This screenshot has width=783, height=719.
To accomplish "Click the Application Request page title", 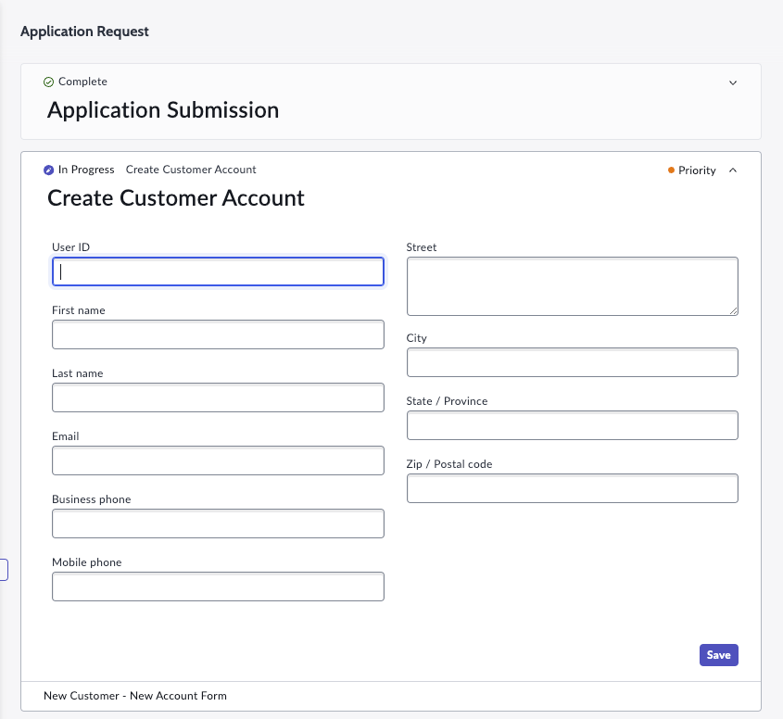I will tap(84, 32).
